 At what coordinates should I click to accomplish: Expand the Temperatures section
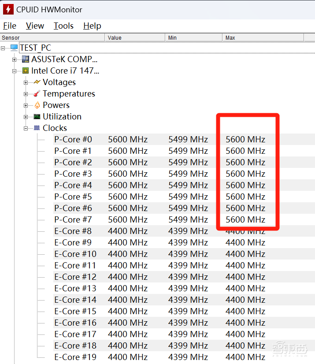click(x=26, y=94)
